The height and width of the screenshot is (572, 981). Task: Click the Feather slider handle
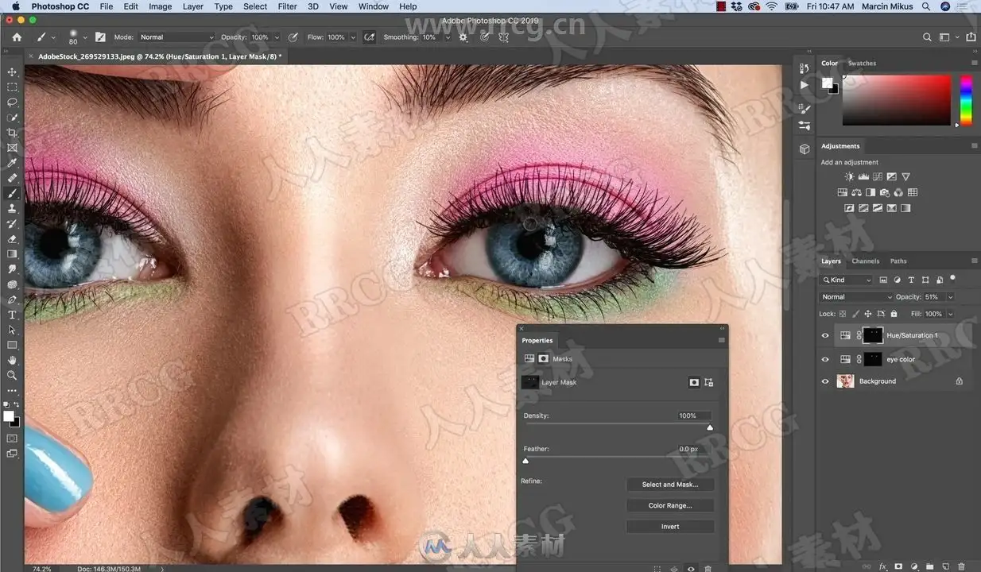pos(525,461)
